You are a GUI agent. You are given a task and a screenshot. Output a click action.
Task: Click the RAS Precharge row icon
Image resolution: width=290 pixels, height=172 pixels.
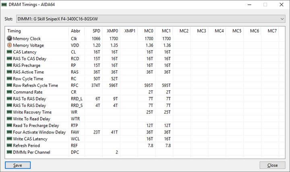9,65
